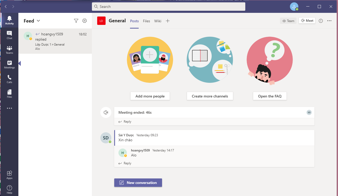Click the Search box at top

(169, 7)
